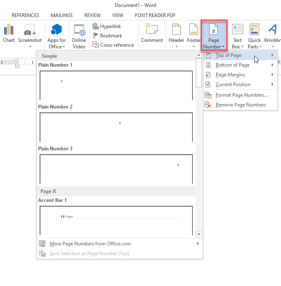Choose the Accent Bar 1 style

click(116, 220)
